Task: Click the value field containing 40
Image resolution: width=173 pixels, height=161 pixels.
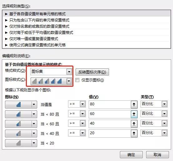Action: 110,124
